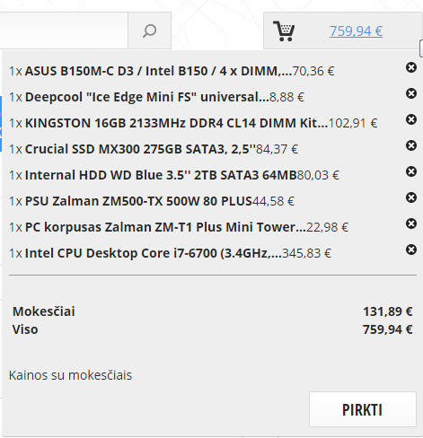Screen dimensions: 423x438
Task: Remove Crucial SSD MX300 from cart
Action: point(411,145)
